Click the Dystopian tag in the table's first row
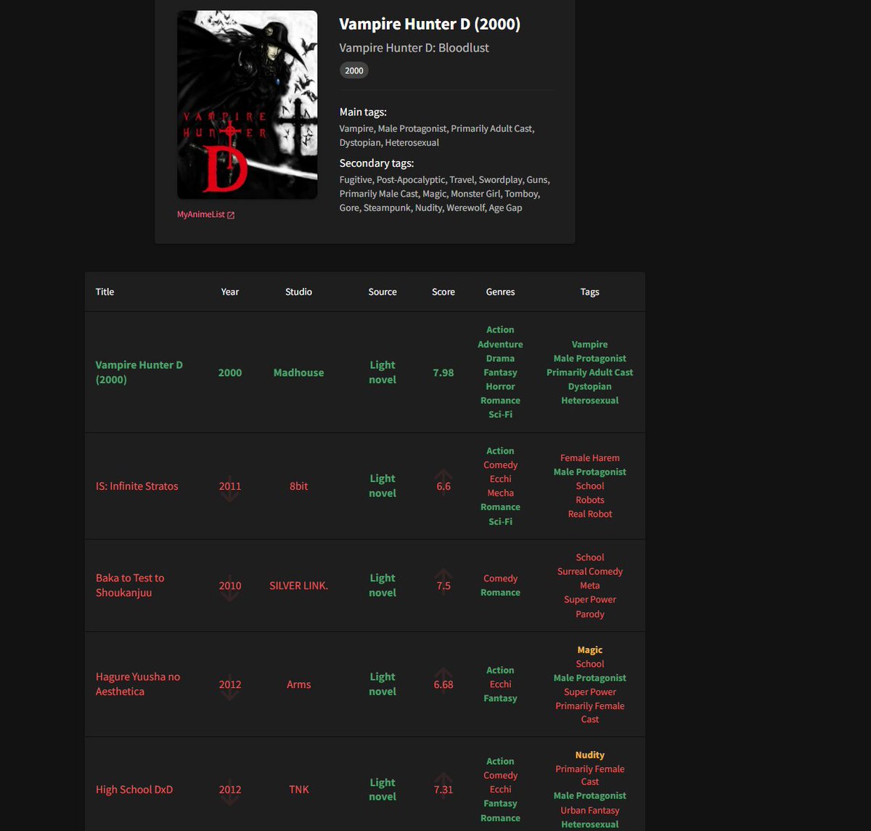Screen dimensions: 871x831 (589, 386)
